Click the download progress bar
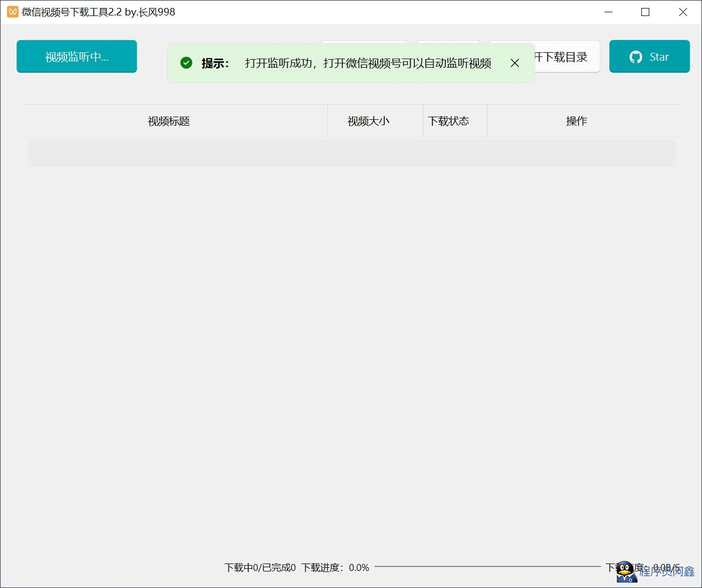Viewport: 702px width, 588px height. tap(487, 567)
